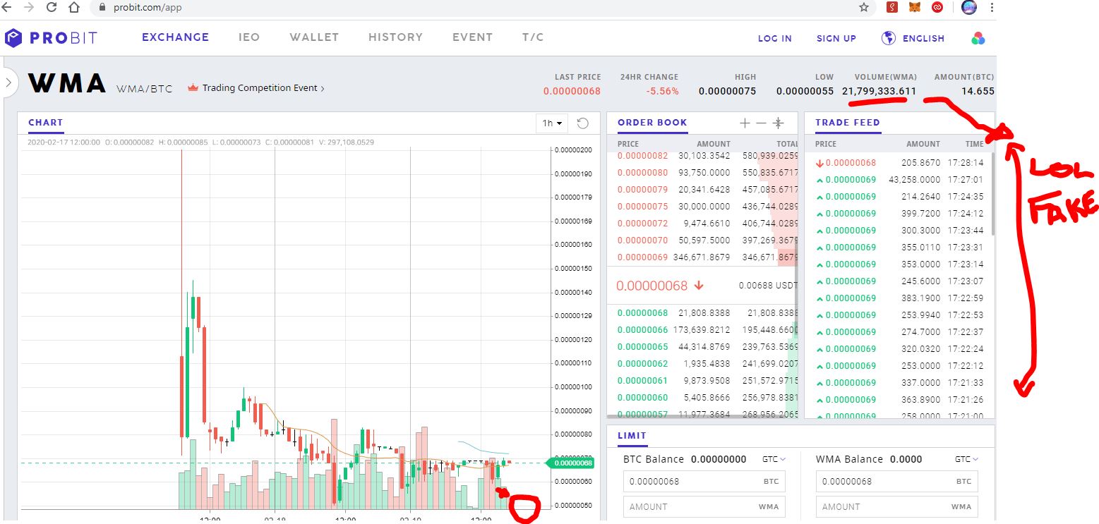Open the EVENT page

coord(472,37)
